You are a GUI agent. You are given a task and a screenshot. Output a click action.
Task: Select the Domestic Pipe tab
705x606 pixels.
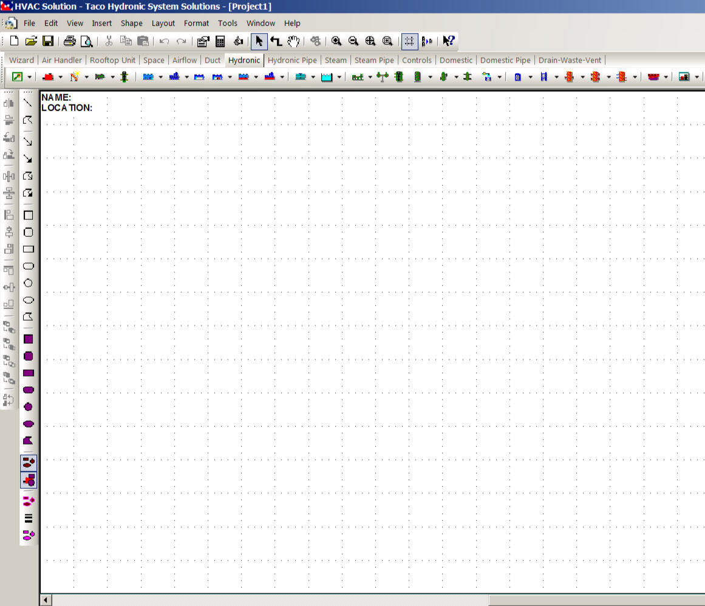coord(505,60)
